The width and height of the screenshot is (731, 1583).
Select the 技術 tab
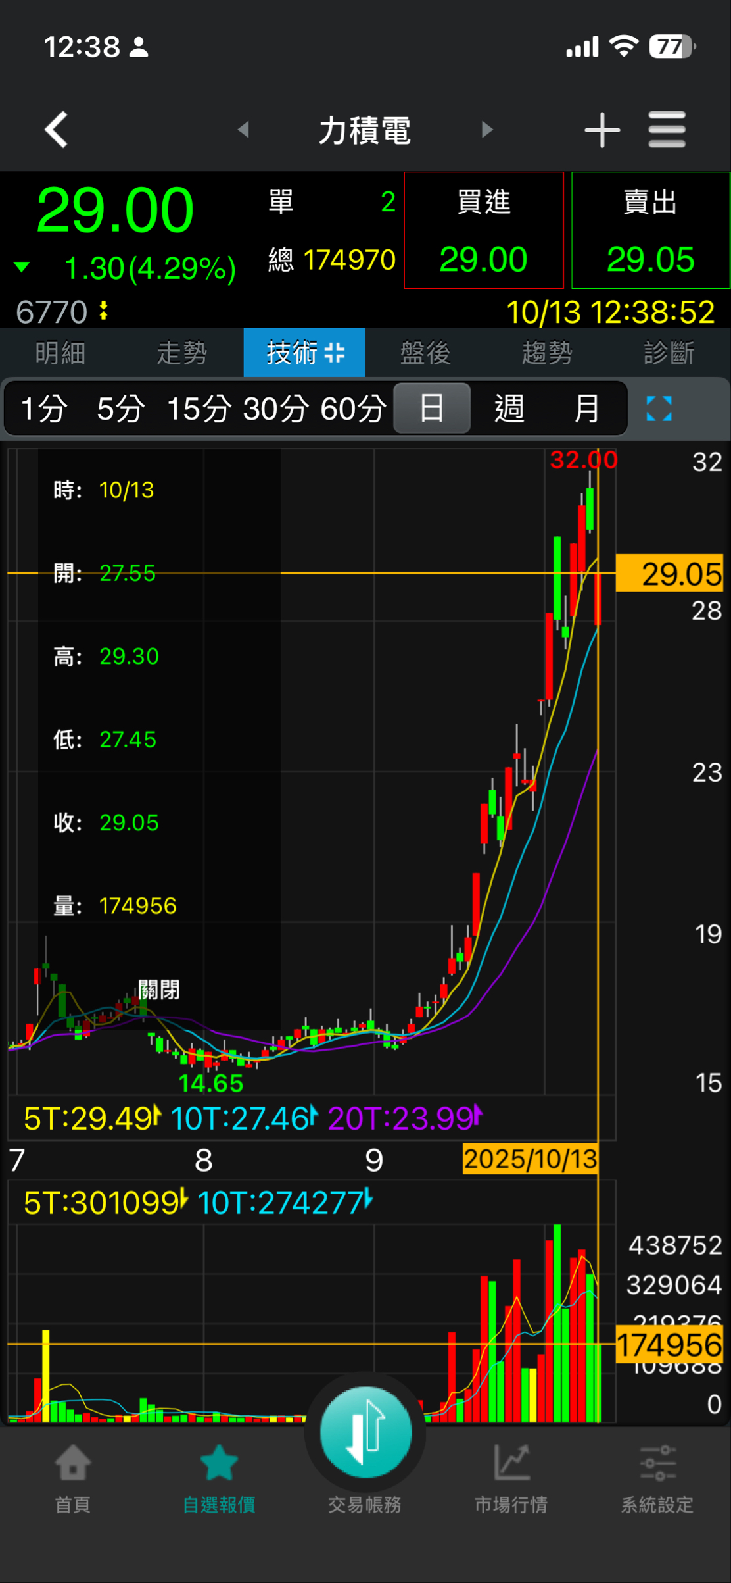pos(304,353)
